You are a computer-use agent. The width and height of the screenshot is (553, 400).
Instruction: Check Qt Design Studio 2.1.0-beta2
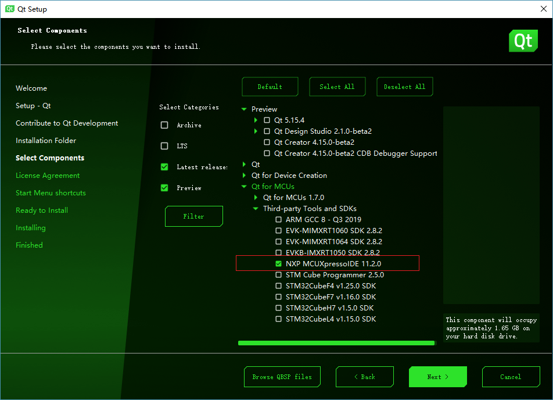267,131
